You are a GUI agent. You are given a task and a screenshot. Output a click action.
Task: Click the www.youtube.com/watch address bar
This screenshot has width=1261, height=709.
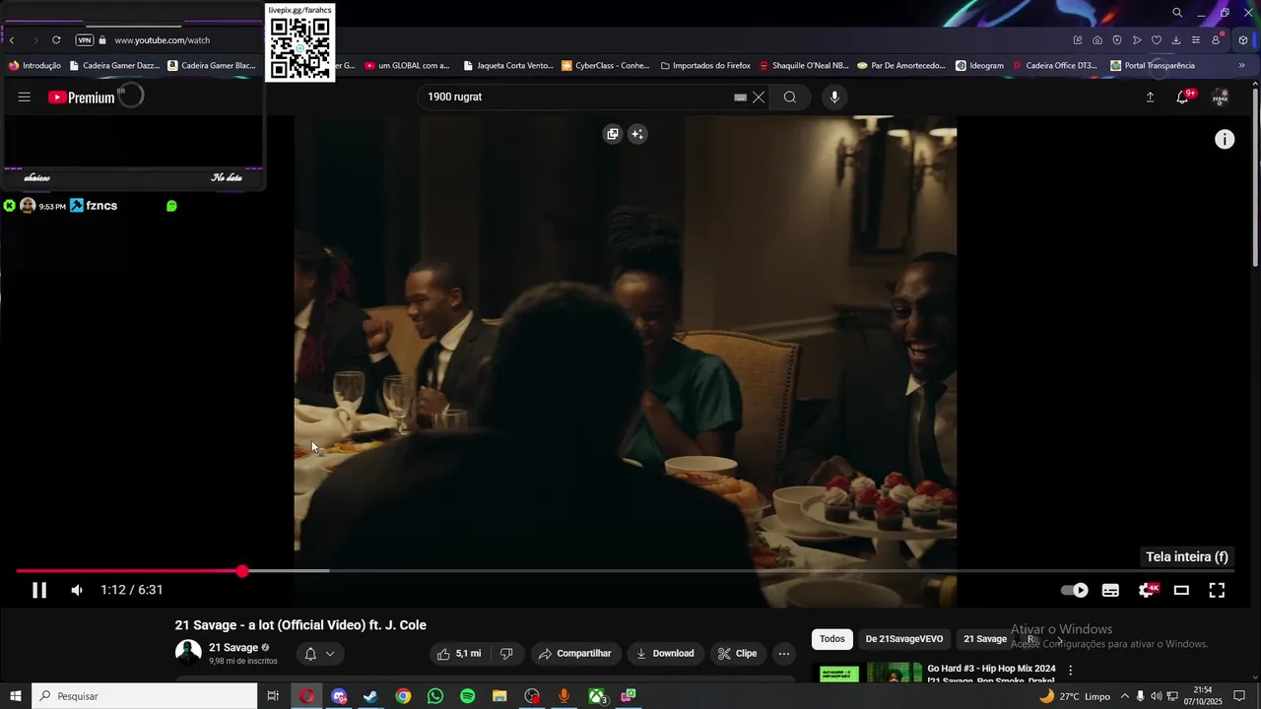[x=163, y=40]
